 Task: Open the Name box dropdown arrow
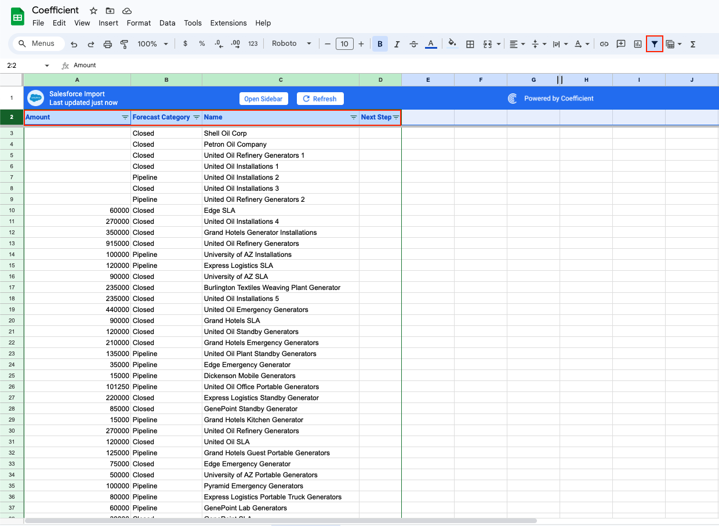(x=47, y=66)
